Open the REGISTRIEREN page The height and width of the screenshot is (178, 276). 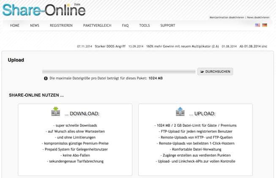pyautogui.click(x=61, y=25)
